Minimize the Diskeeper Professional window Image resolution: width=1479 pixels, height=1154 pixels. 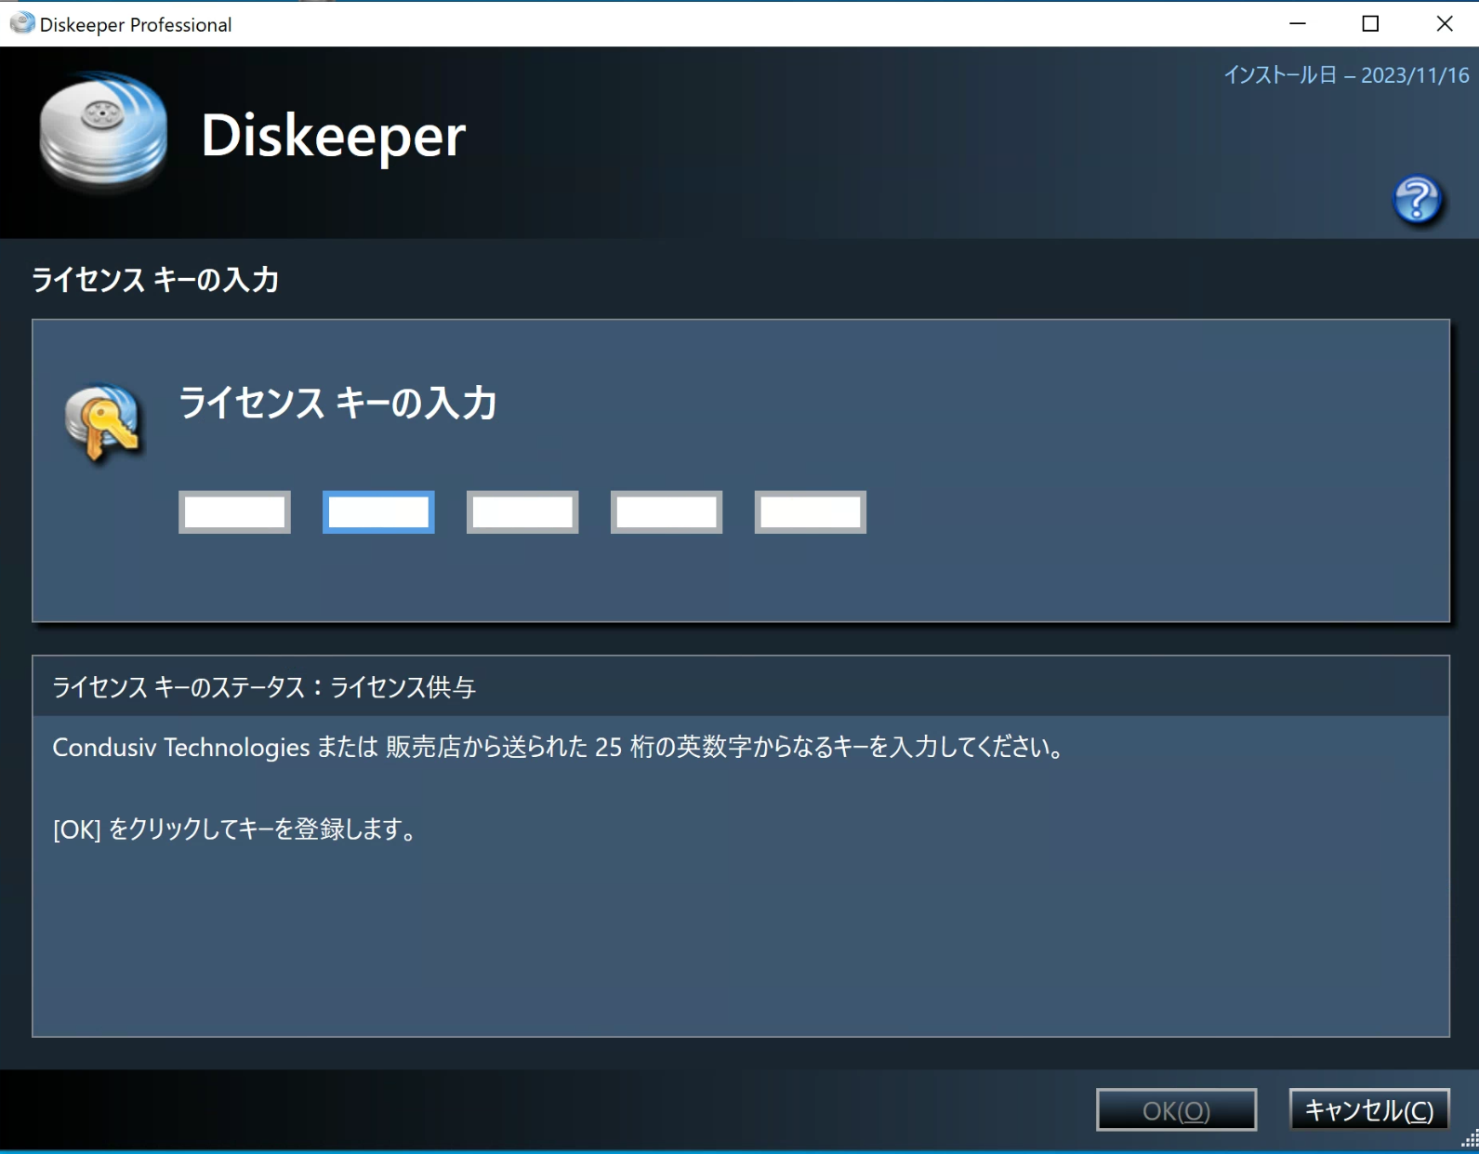point(1298,23)
